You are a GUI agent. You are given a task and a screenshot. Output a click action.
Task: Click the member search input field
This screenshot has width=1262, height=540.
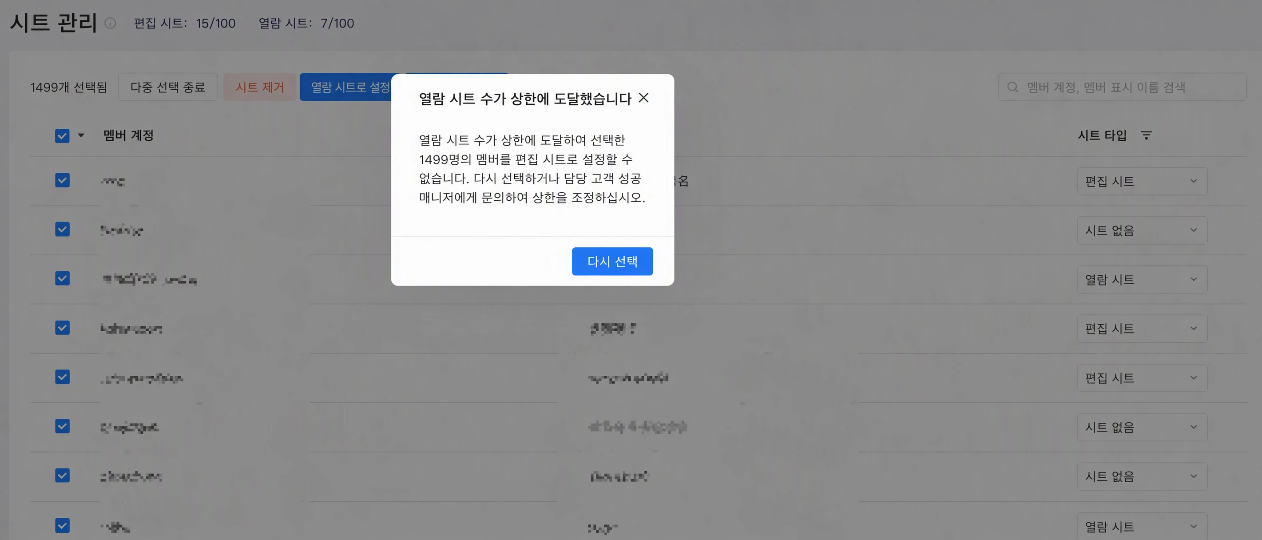click(1123, 87)
